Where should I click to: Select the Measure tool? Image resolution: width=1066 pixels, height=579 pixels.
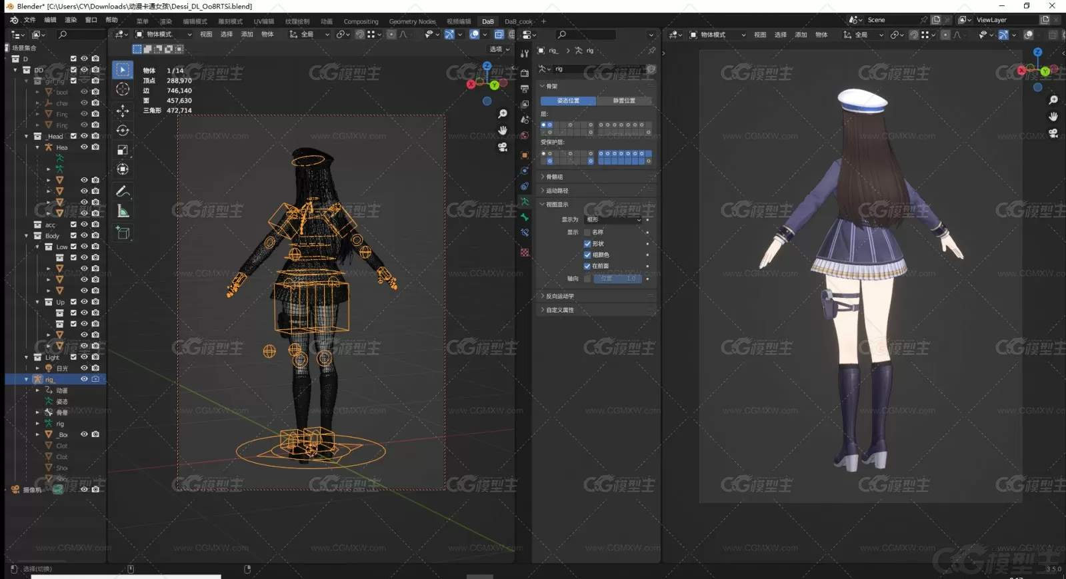coord(123,211)
